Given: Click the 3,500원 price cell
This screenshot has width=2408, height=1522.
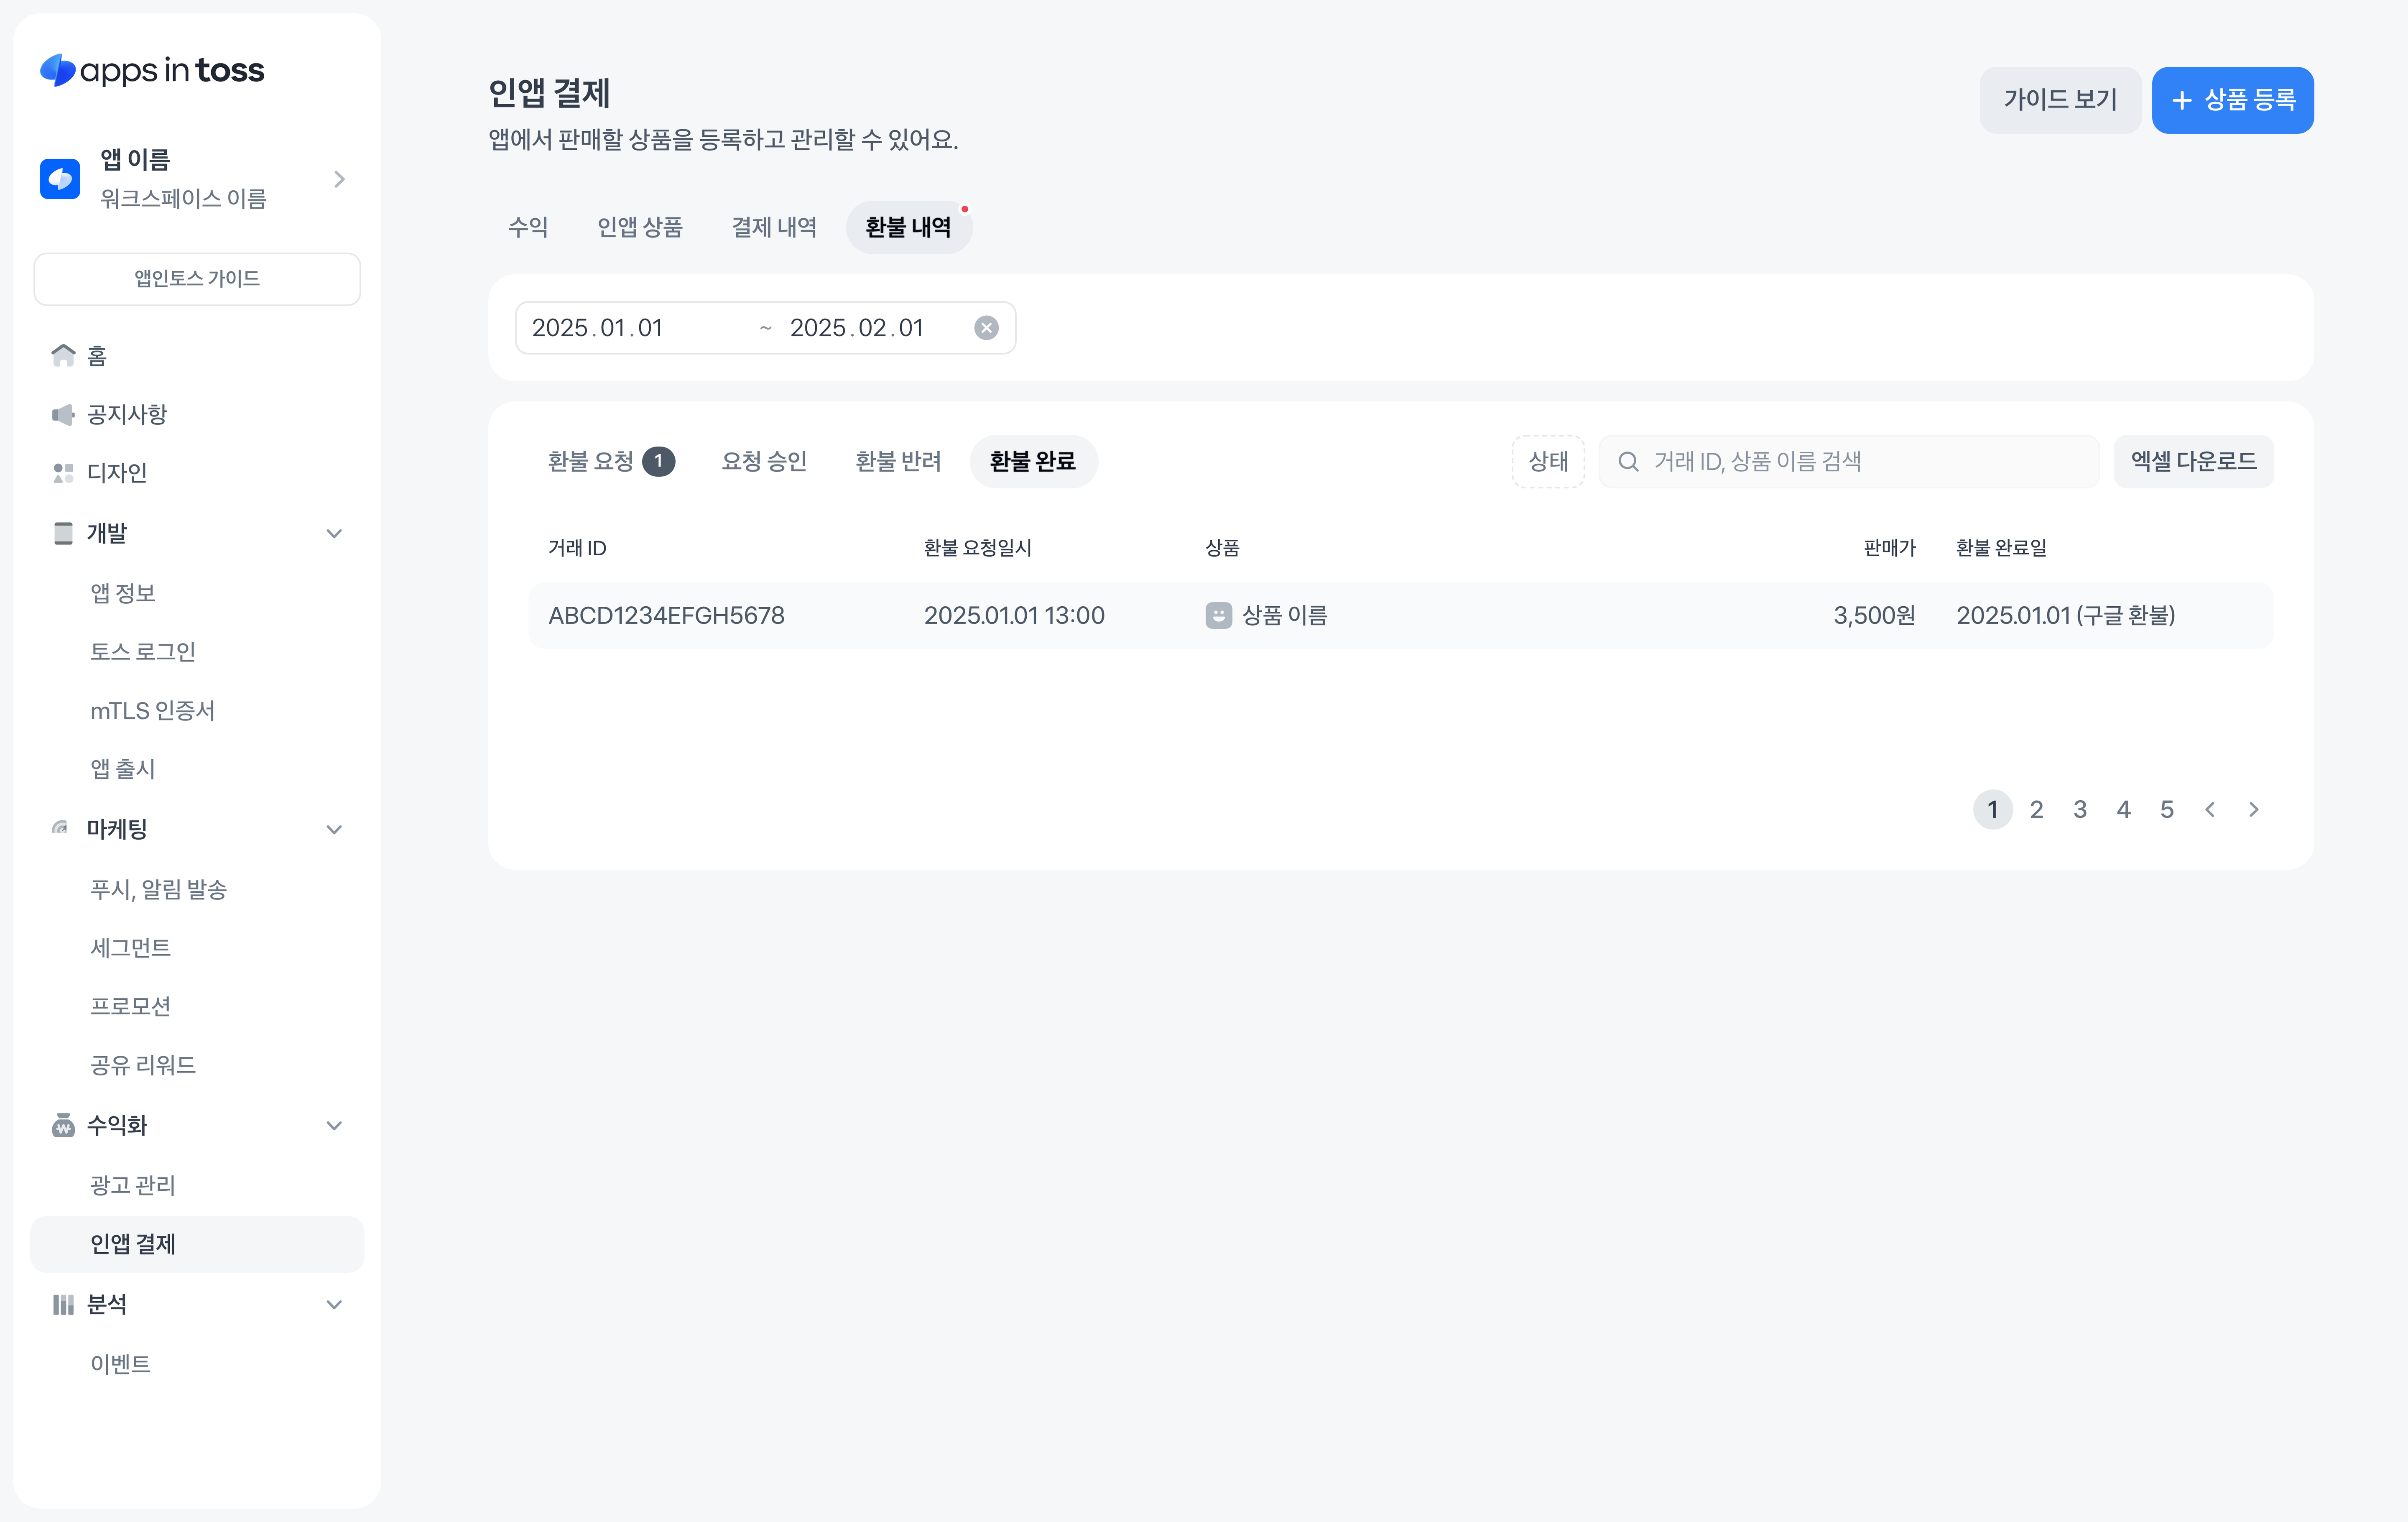Looking at the screenshot, I should coord(1874,615).
